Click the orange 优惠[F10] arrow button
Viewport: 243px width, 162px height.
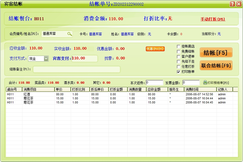tap(155, 49)
